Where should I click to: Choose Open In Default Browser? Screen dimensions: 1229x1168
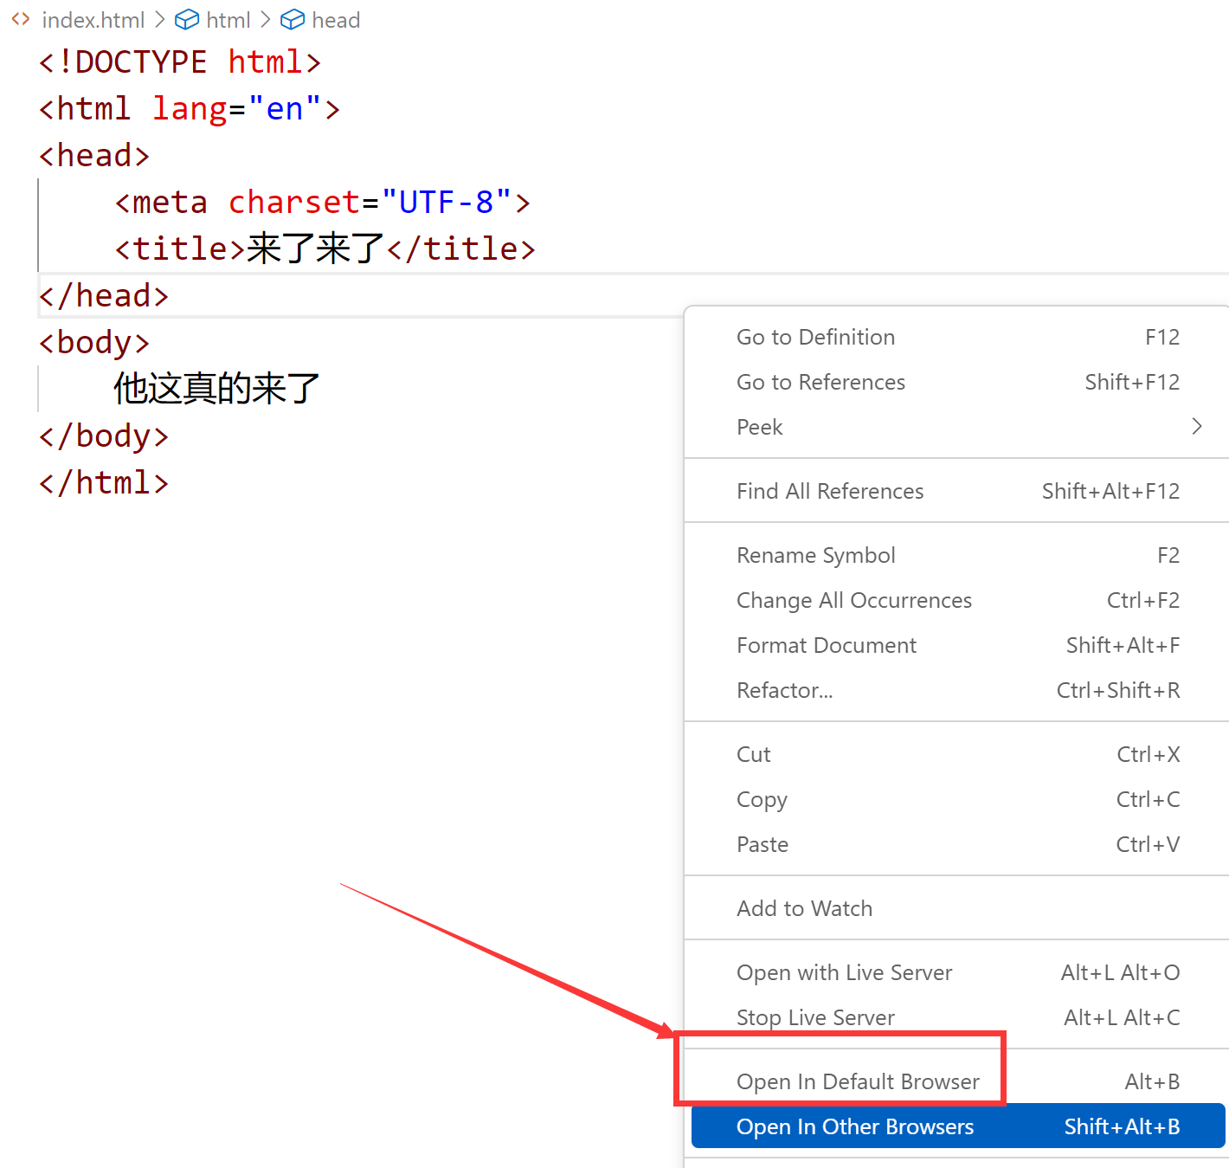(x=958, y=1081)
